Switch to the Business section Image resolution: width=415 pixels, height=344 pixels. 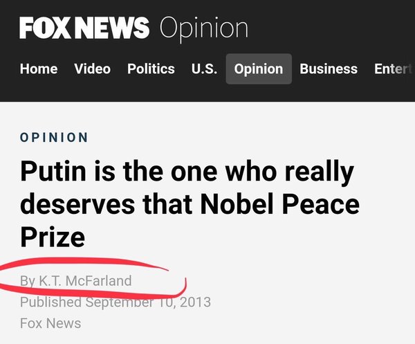coord(329,69)
